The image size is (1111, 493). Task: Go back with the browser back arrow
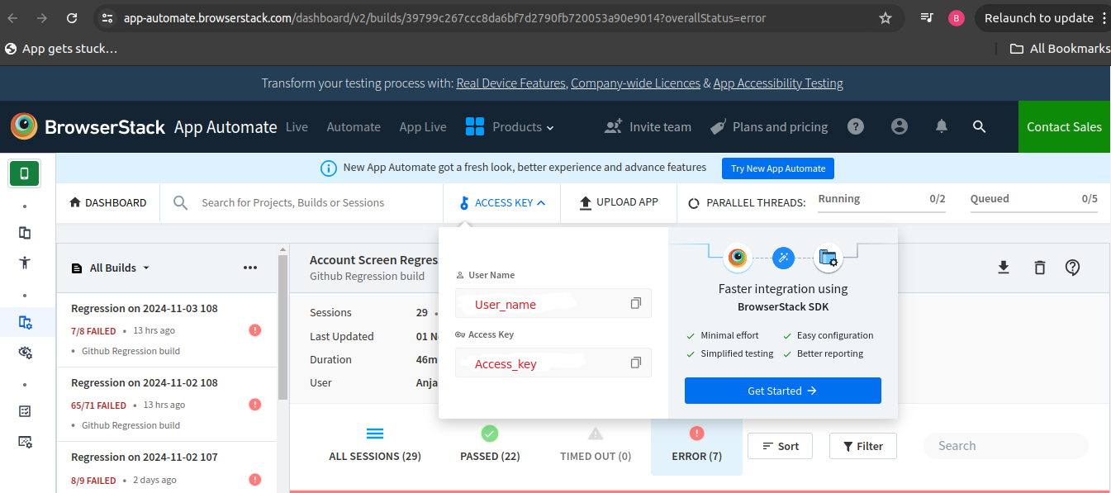[x=12, y=18]
